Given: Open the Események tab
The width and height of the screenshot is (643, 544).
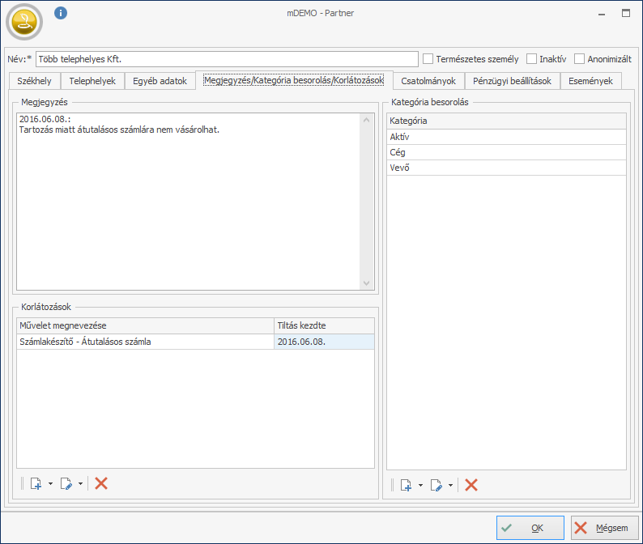Looking at the screenshot, I should [590, 81].
